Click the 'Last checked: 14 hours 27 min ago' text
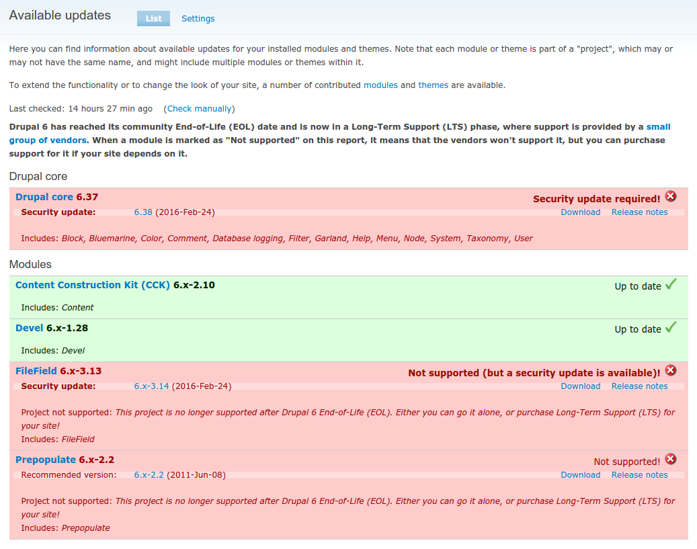 tap(81, 108)
